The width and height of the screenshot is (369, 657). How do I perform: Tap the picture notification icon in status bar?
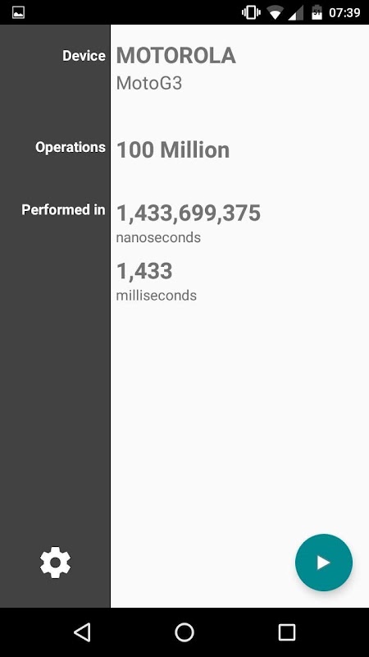[x=18, y=12]
